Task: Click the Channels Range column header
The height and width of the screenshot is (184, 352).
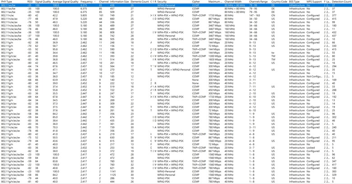Action: (259, 1)
